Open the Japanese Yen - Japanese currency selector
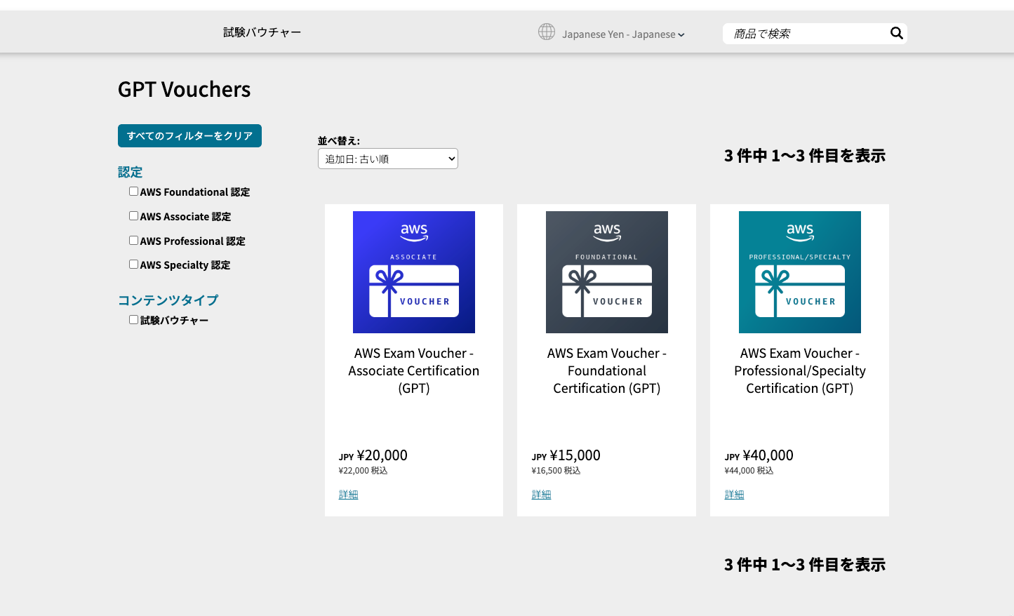The height and width of the screenshot is (616, 1014). (x=623, y=34)
